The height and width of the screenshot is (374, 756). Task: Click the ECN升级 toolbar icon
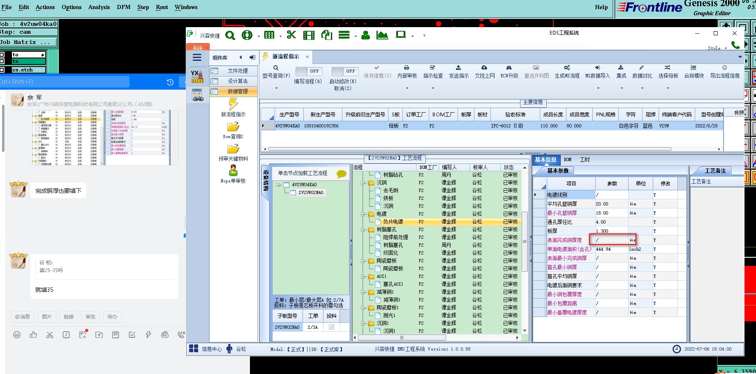[x=509, y=67]
